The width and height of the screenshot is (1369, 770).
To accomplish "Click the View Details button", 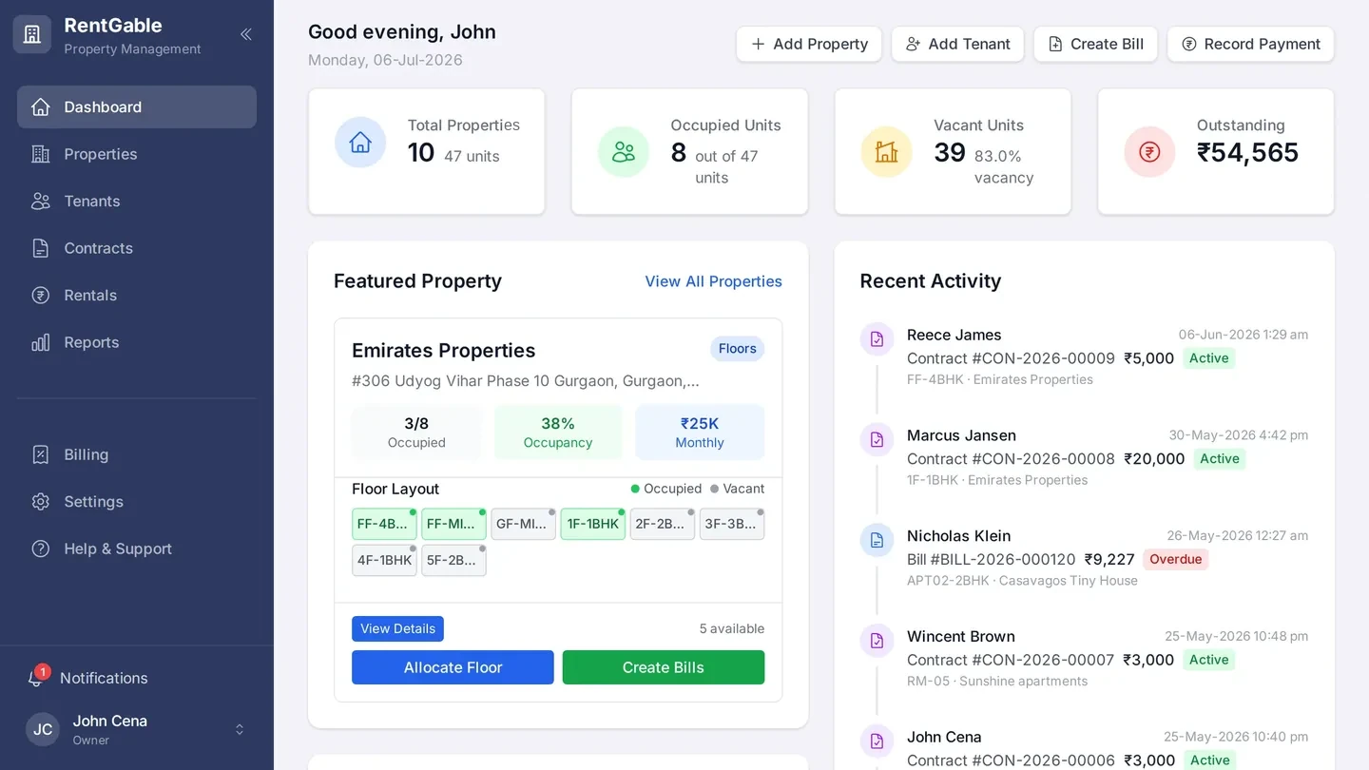I will tap(397, 628).
